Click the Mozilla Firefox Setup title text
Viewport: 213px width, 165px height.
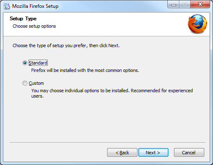pos(35,6)
